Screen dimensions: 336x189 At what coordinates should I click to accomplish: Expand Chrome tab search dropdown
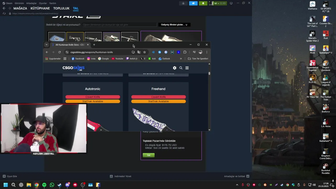pos(46,45)
